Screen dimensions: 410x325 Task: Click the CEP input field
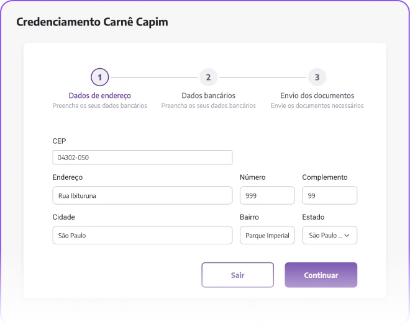142,158
